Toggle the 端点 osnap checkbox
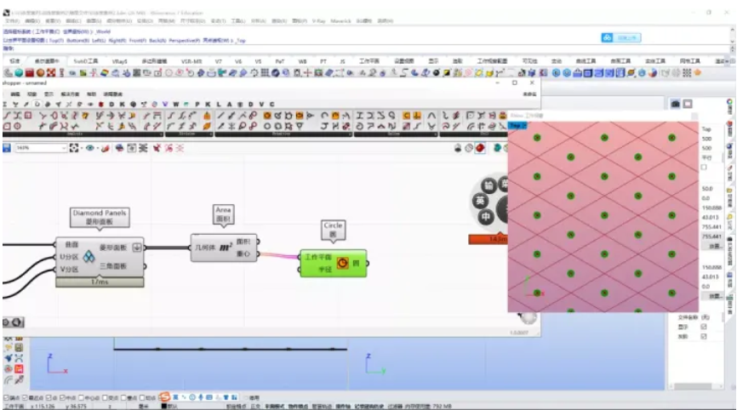Image resolution: width=737 pixels, height=410 pixels. point(6,398)
